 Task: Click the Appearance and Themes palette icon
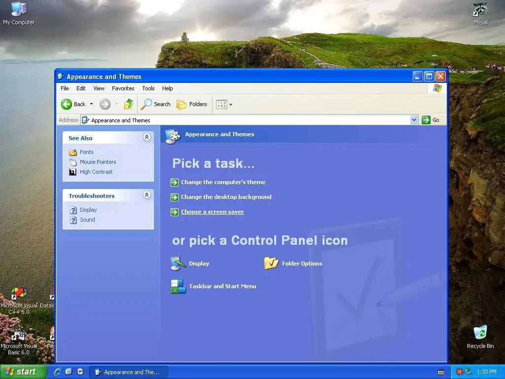click(173, 136)
